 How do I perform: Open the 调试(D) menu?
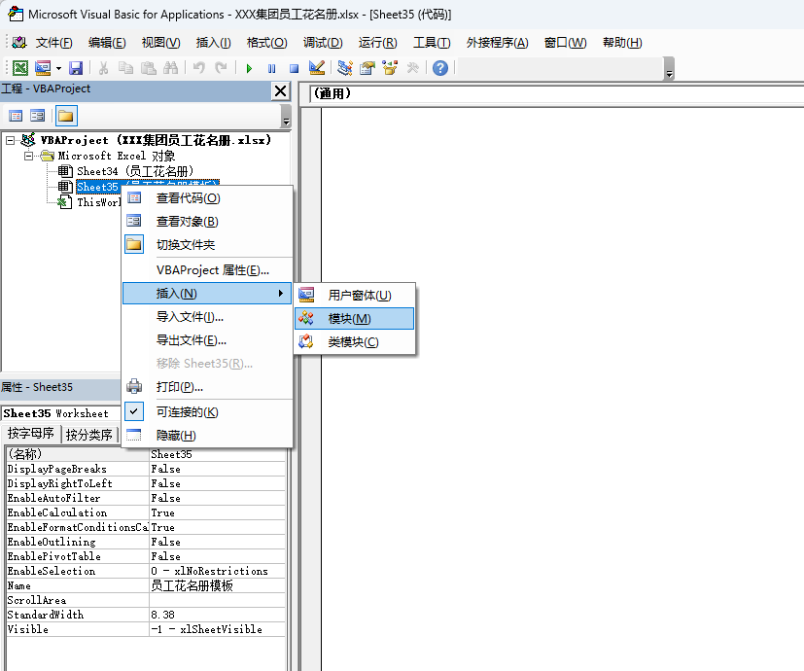323,43
